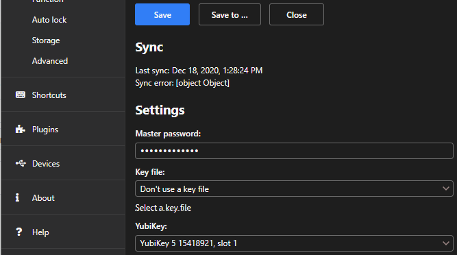Click the Master password label
Image resolution: width=457 pixels, height=255 pixels.
(x=168, y=134)
